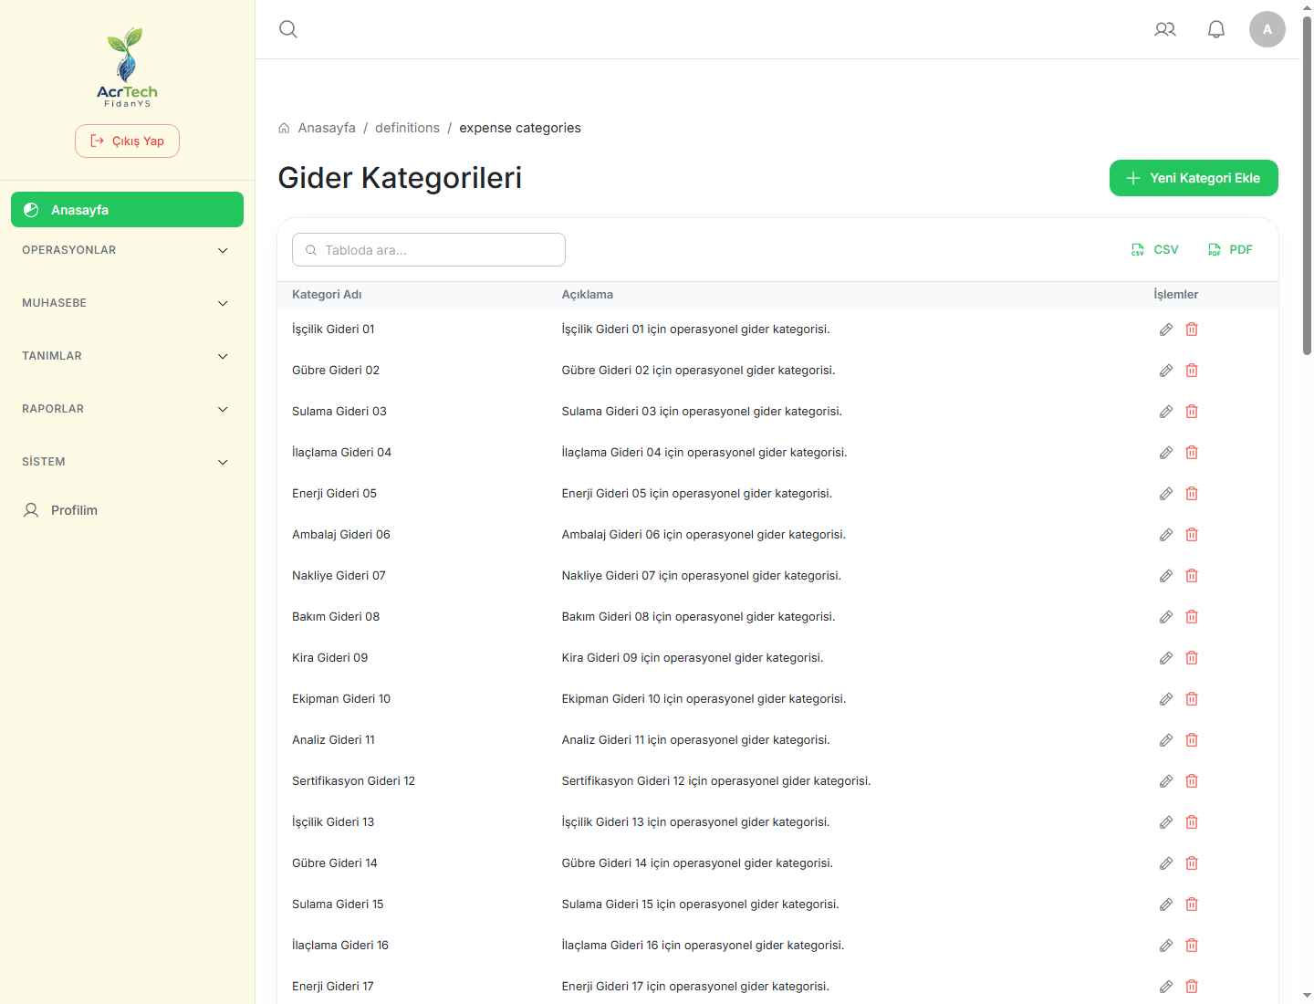Go to Anasayfa in the sidebar

[x=127, y=210]
